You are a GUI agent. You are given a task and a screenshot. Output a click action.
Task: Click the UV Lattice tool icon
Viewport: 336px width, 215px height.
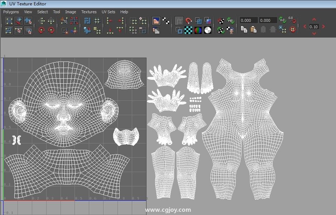9,21
